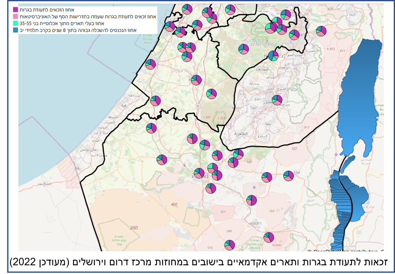Image resolution: width=395 pixels, height=274 pixels.
Task: Click the pie chart beside the 912 zone
Action: pos(321,31)
